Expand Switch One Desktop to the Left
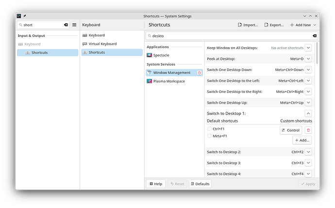This screenshot has width=335, height=208. click(x=308, y=81)
